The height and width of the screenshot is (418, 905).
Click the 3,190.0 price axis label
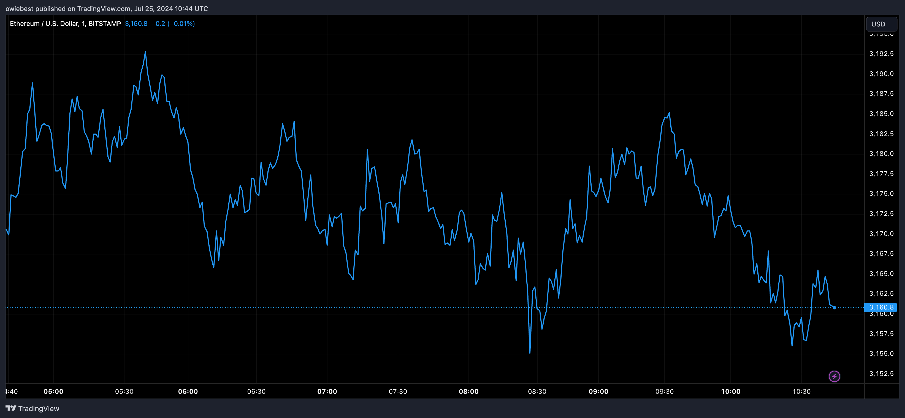coord(881,74)
